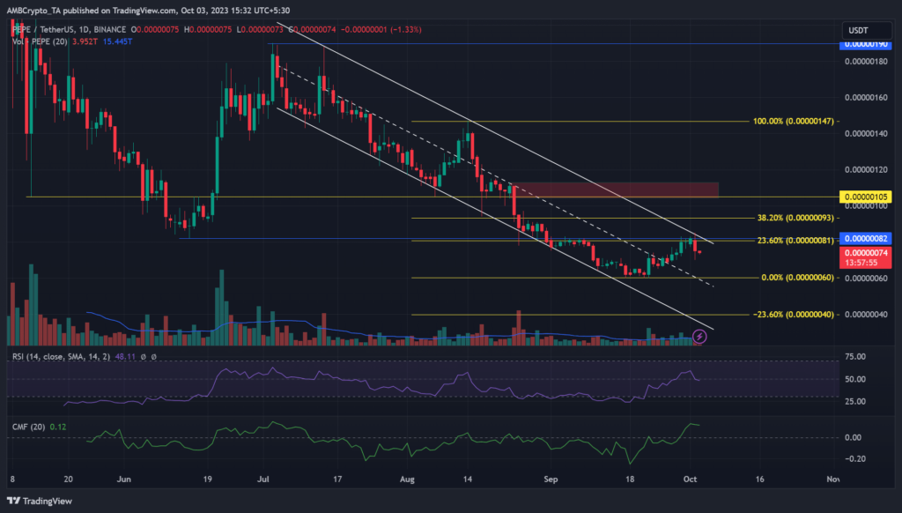
Task: Click the purple lightning bolt event icon
Action: (699, 336)
